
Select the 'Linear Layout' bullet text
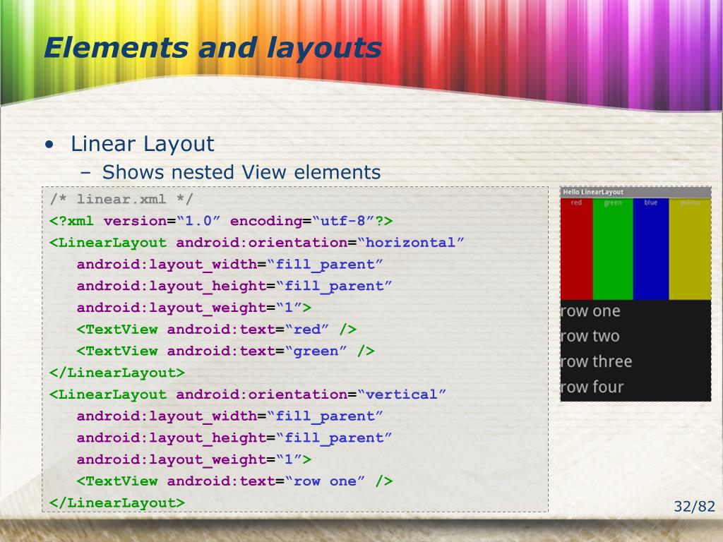coord(142,144)
